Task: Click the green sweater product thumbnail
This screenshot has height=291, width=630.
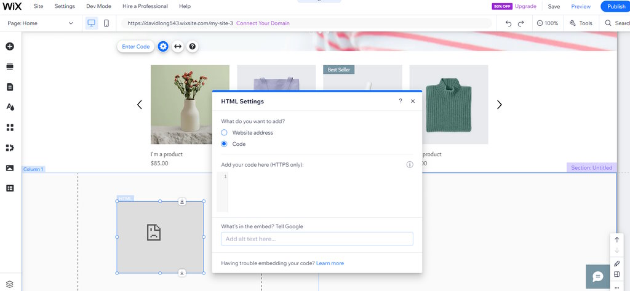Action: pyautogui.click(x=449, y=105)
